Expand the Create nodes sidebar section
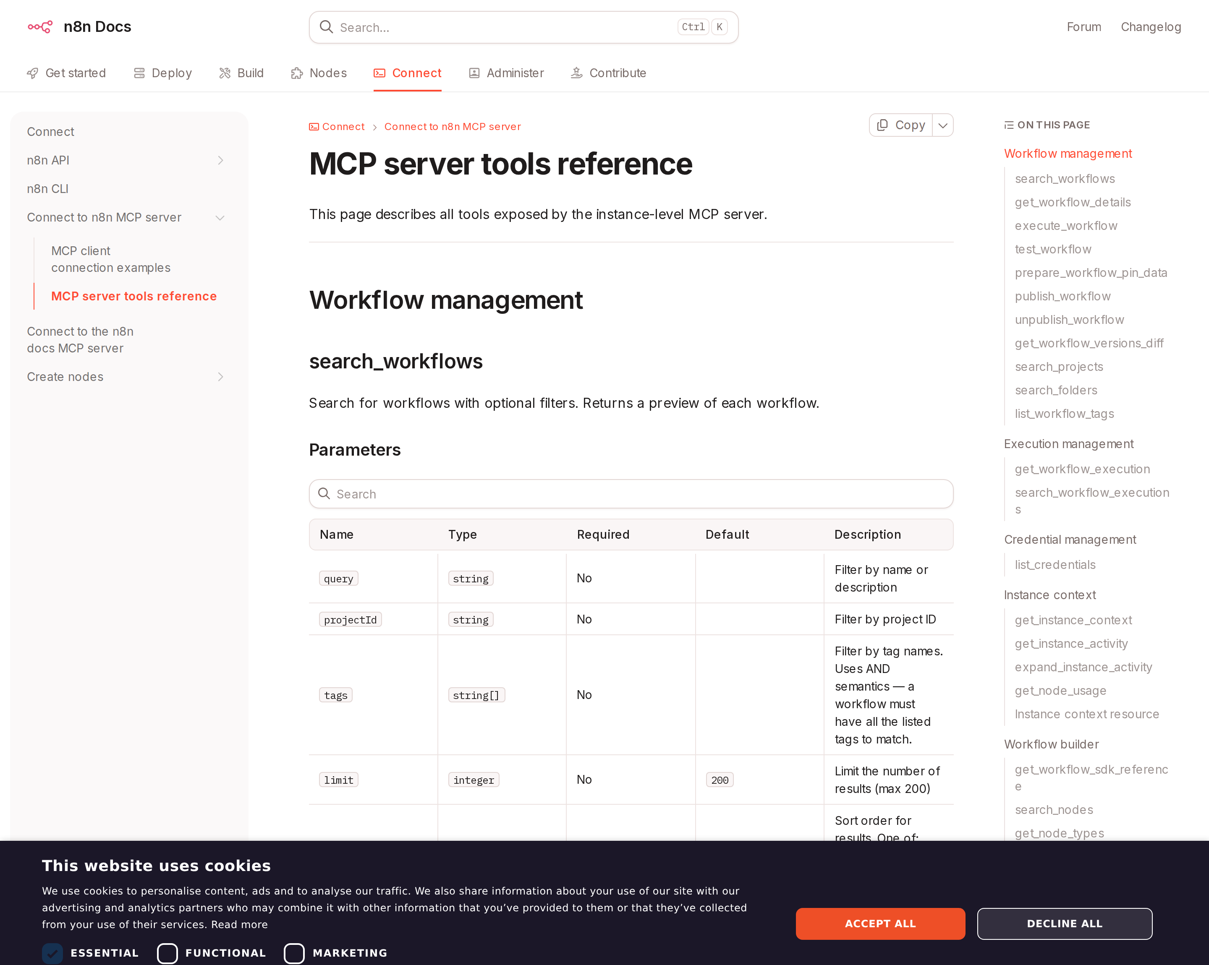Viewport: 1209px width, 965px height. [220, 377]
